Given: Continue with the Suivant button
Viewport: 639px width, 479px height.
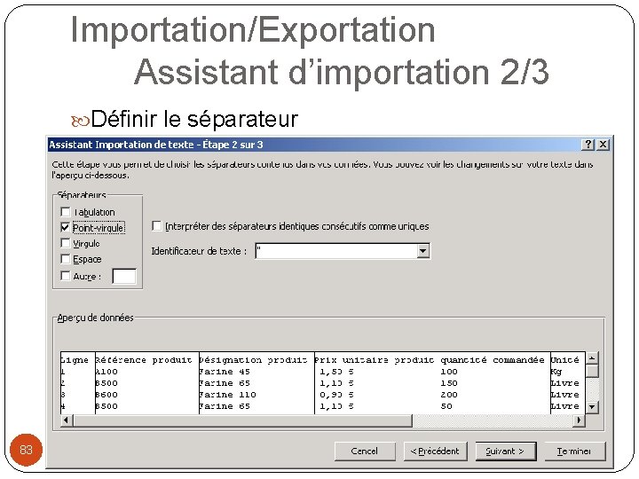Looking at the screenshot, I should point(506,452).
